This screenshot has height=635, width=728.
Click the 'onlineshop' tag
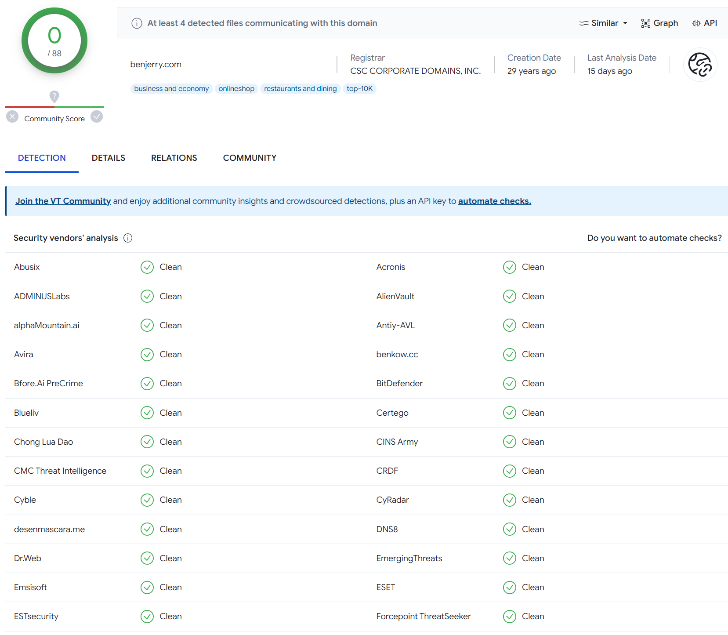point(236,89)
